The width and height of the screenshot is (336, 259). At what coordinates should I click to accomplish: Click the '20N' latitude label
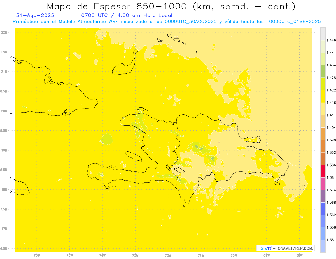[x=4, y=111]
